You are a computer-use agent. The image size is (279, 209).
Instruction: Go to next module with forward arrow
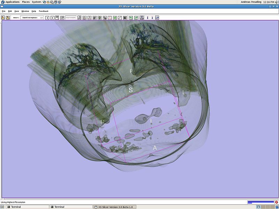(52, 18)
